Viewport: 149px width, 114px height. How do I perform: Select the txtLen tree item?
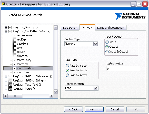(21, 52)
